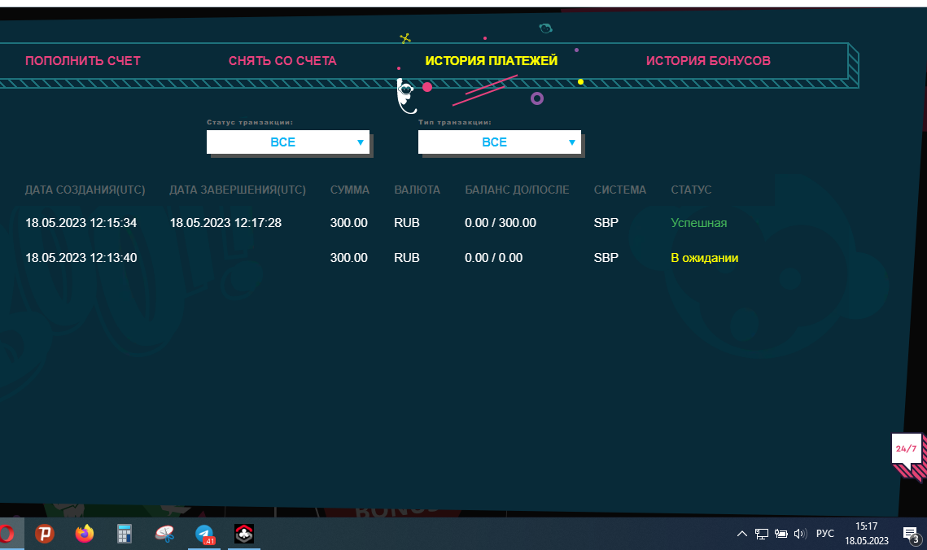Click balance value 0.00 / 300.00
This screenshot has width=927, height=550.
tap(501, 223)
